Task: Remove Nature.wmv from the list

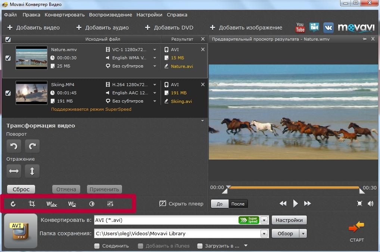Action: 203,49
